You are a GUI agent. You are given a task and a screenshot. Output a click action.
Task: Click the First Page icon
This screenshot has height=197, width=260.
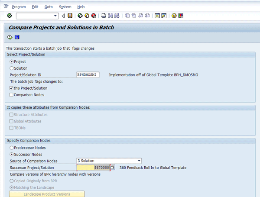pyautogui.click(x=127, y=16)
